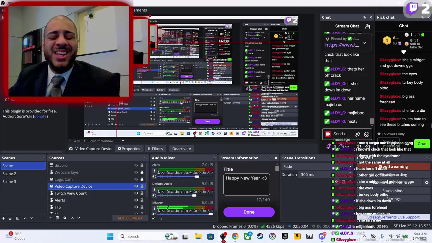Show the Webcam layer source
Image resolution: width=432 pixels, height=243 pixels.
coord(136,172)
